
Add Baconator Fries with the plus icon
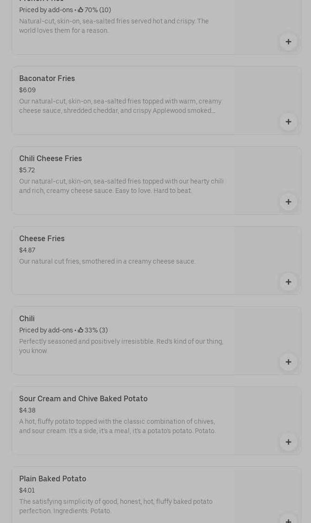tap(288, 122)
